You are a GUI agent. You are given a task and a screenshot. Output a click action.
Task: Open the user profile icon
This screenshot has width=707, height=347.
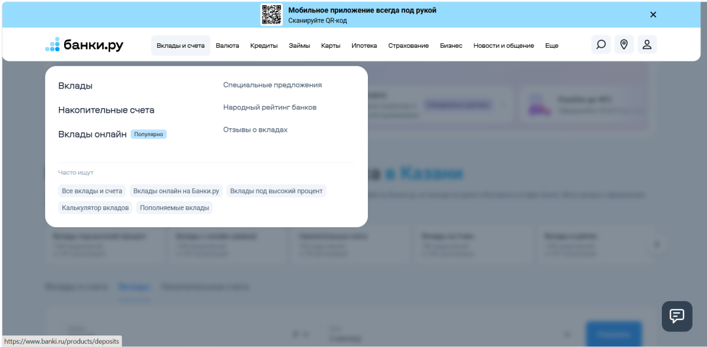647,45
